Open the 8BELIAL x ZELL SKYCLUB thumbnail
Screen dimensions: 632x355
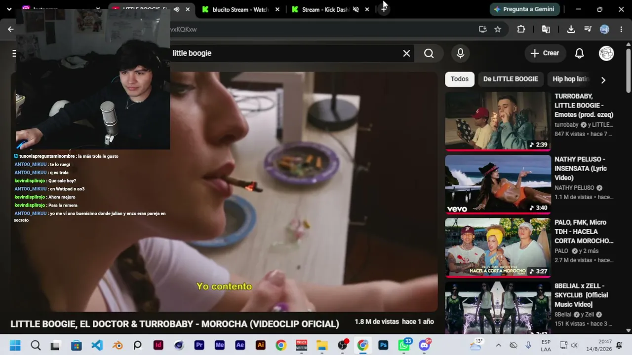point(498,308)
